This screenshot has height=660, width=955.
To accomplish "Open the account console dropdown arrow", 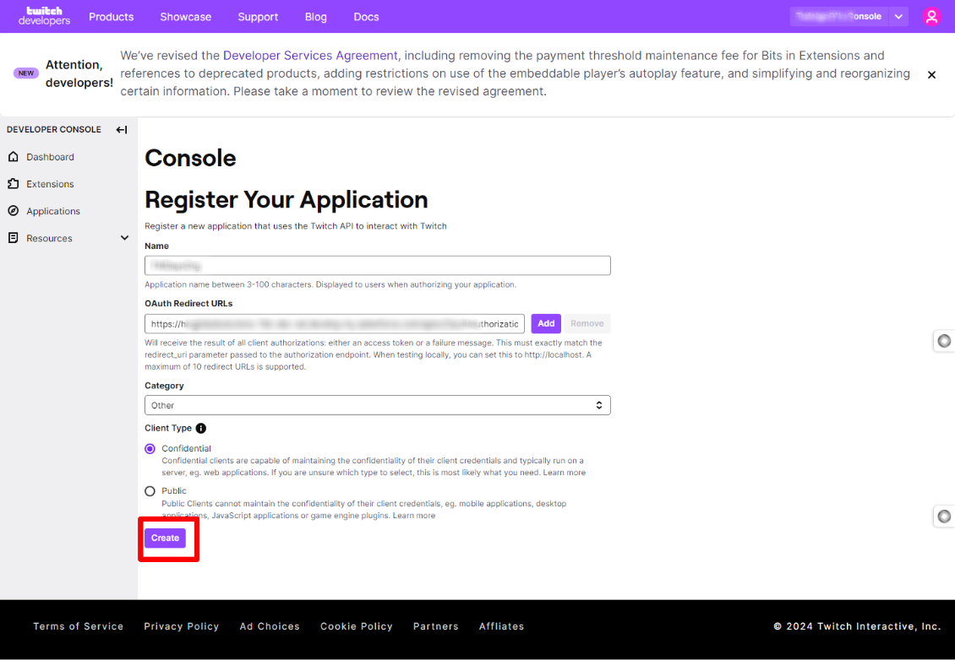I will pyautogui.click(x=899, y=16).
